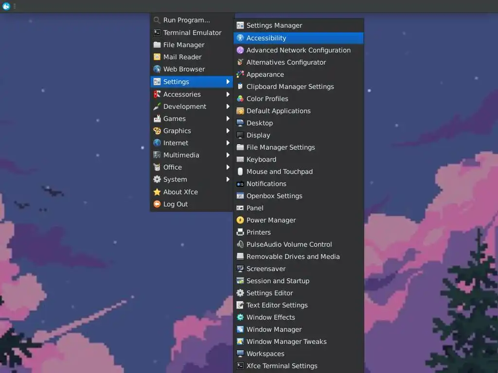
Task: Click the Mail Reader envelope icon
Action: tap(157, 57)
